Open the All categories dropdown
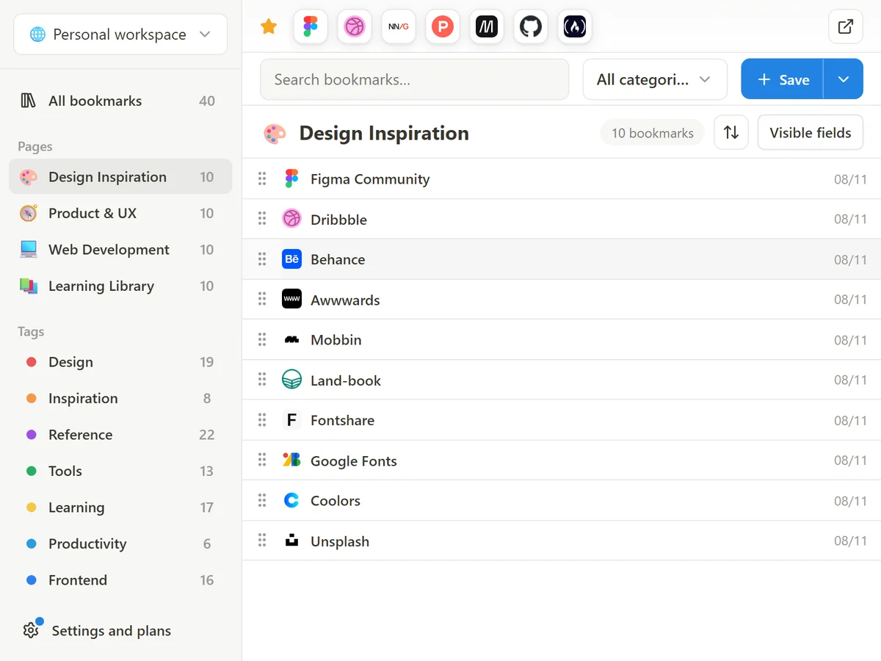 tap(655, 79)
